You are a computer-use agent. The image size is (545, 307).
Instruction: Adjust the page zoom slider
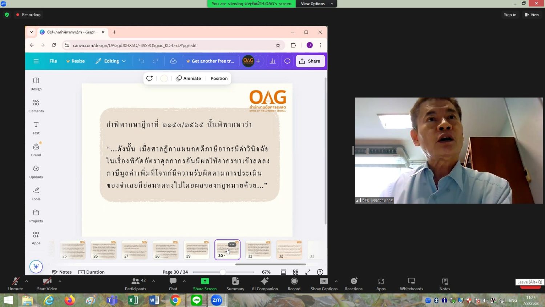(222, 272)
